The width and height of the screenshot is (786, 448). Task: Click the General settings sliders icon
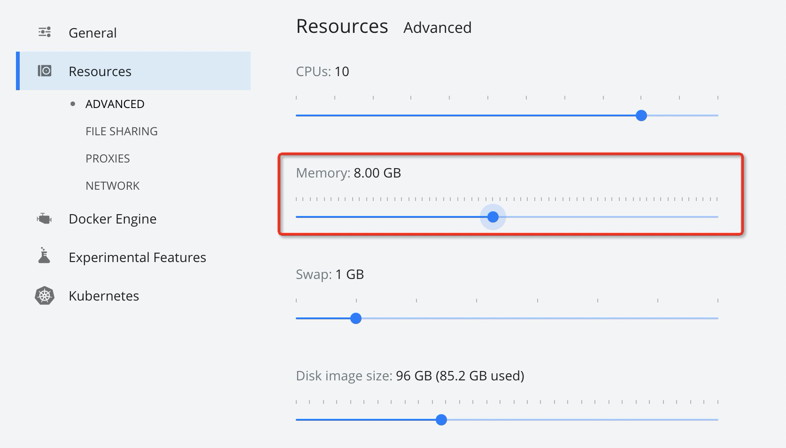[x=45, y=32]
